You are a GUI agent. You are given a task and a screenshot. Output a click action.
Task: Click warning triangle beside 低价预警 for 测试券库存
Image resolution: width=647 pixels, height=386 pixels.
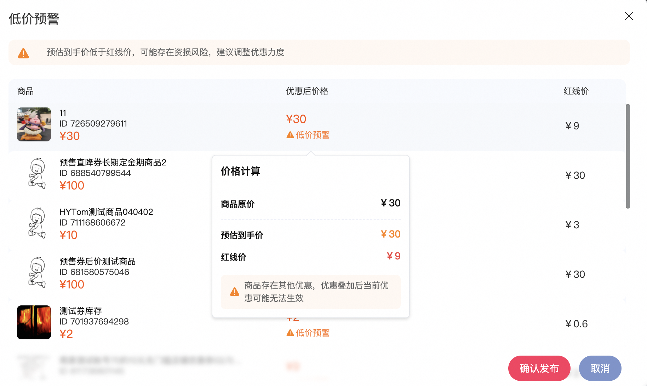290,333
